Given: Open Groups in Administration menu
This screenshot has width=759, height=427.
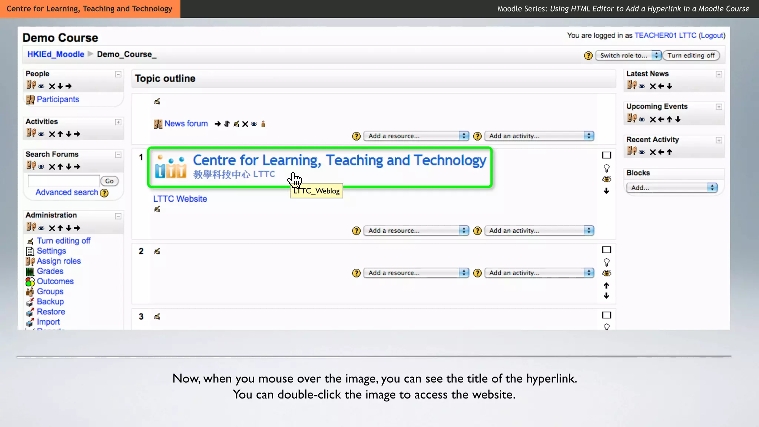Looking at the screenshot, I should [x=50, y=291].
